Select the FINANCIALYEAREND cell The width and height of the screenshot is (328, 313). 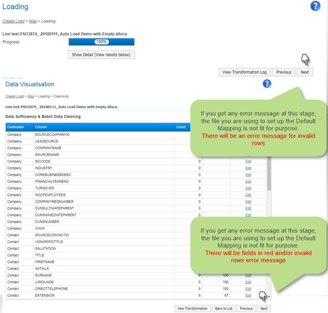104,181
